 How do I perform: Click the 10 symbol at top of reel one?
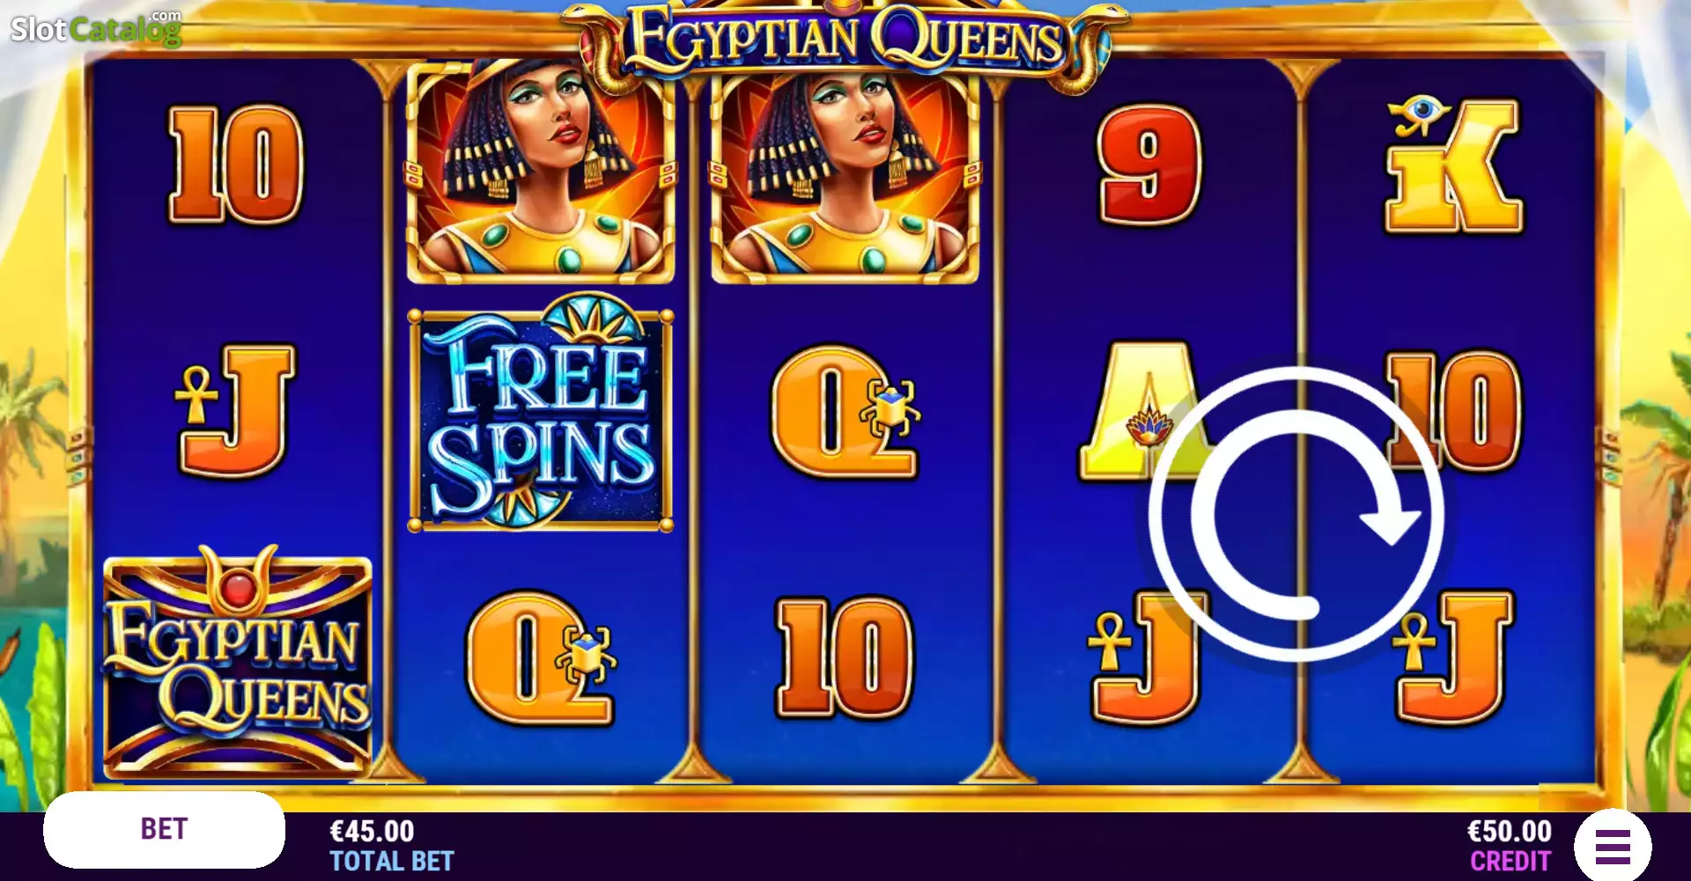point(236,165)
